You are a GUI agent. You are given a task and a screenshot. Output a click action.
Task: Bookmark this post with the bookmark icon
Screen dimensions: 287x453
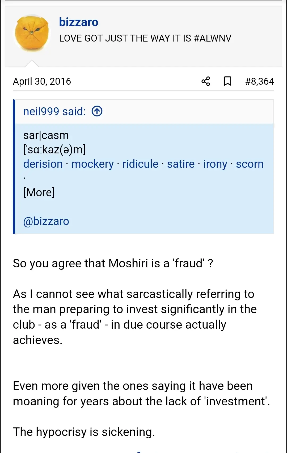click(x=227, y=81)
